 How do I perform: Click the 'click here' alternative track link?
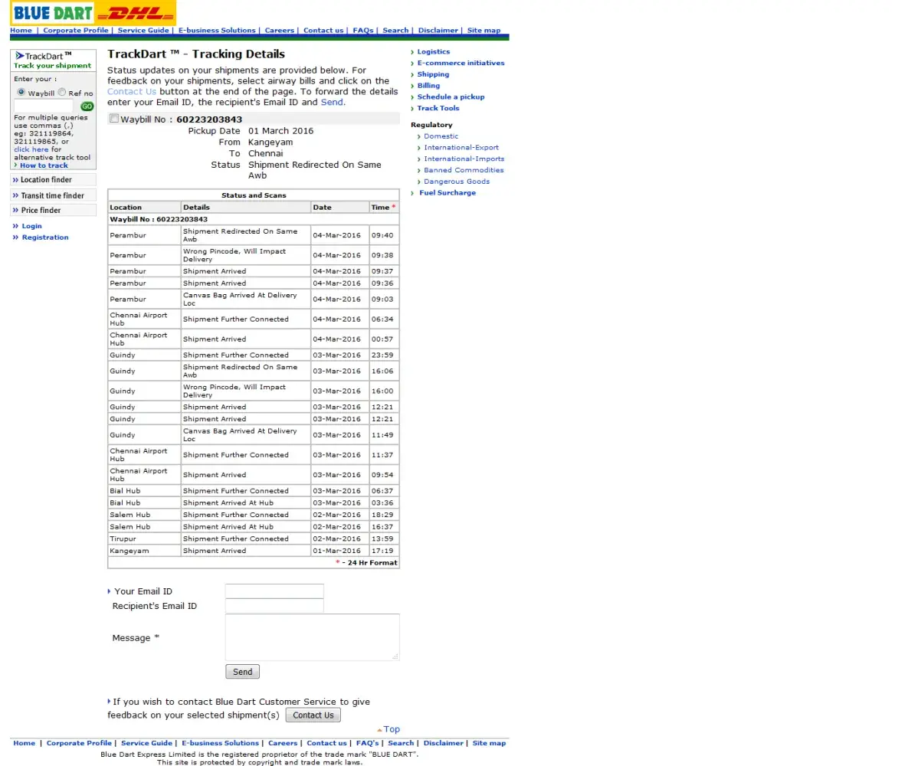pyautogui.click(x=31, y=149)
